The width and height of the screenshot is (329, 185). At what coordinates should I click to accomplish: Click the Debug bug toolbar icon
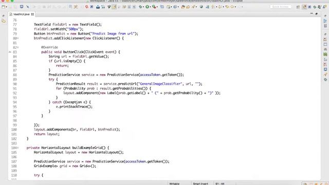pos(140,7)
